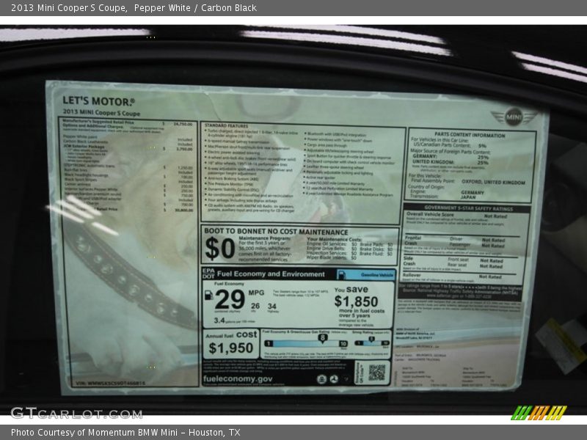Select the page title '2013 Mini Cooper S Coupe'
Screen dimensions: 587x440
68,8
